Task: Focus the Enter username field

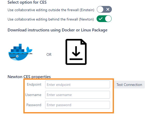Action: 78,95
